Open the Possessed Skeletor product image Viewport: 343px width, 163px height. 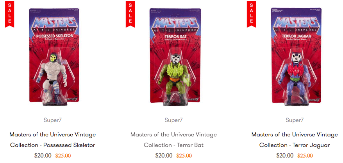click(x=54, y=57)
